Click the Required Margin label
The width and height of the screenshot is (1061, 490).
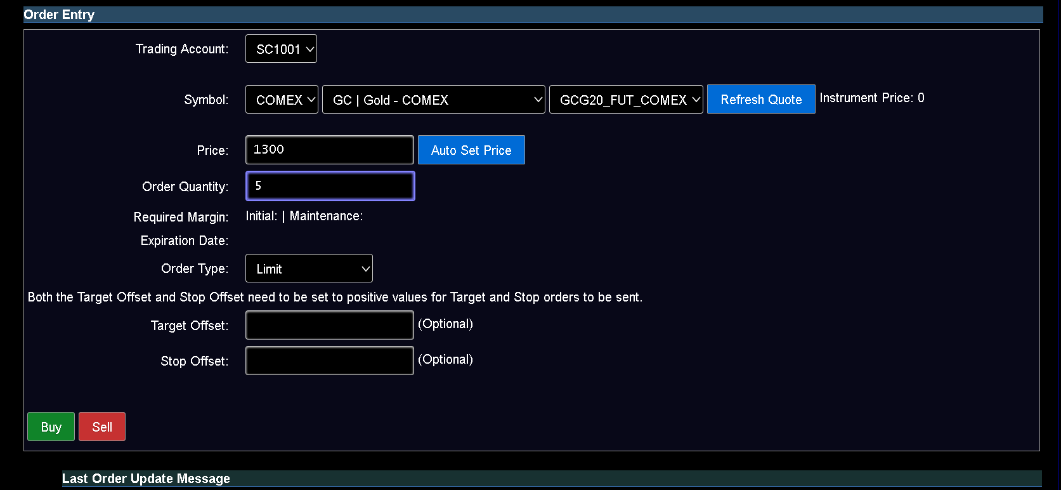[x=181, y=217]
